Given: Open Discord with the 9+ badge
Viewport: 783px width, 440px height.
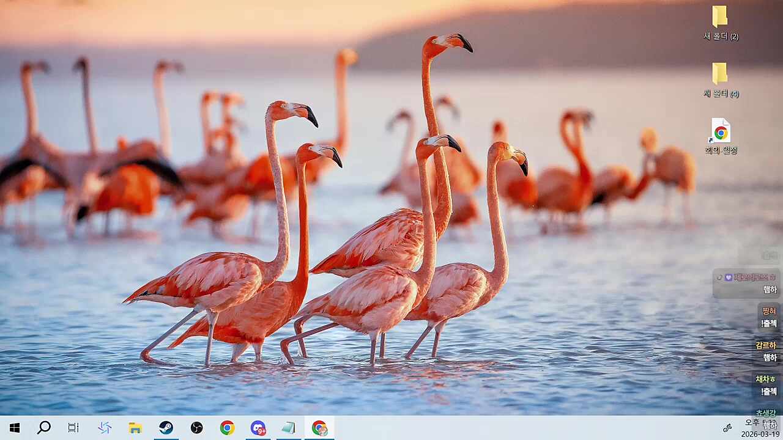Looking at the screenshot, I should coord(258,428).
